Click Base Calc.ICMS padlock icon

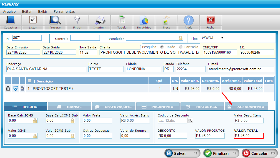coord(35,121)
